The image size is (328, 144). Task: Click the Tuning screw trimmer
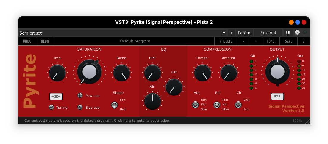coord(51,107)
